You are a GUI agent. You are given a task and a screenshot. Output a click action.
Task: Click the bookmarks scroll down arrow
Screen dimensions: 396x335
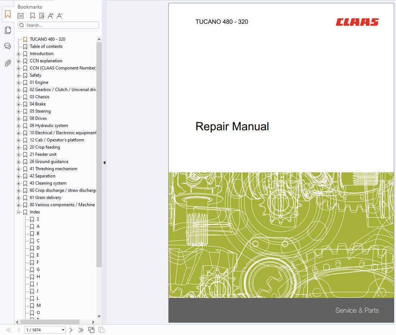[x=99, y=316]
